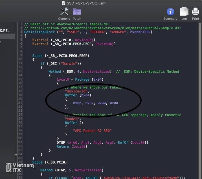202x179 pixels.
Task: Click the document icon beside SSDT-GPU-SPOOF.aml title
Action: coord(64,3)
